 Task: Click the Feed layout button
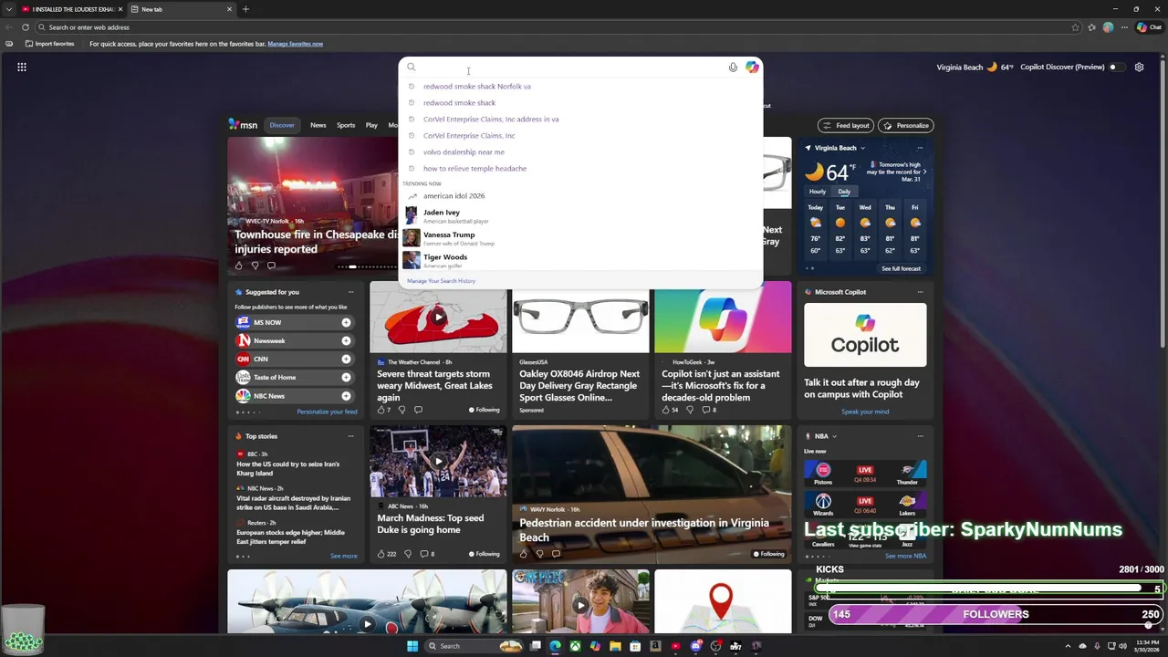pos(845,125)
